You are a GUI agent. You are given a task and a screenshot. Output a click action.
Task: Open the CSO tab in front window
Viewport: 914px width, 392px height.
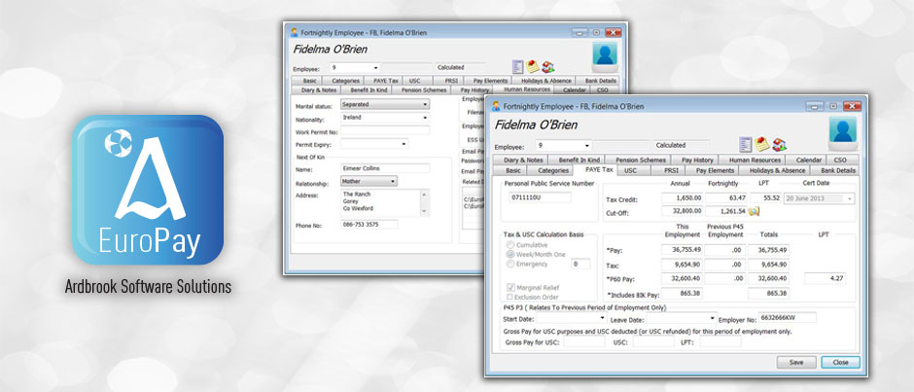[840, 160]
